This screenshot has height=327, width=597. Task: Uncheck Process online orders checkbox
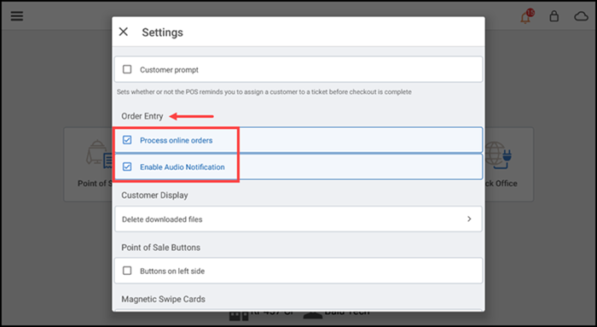(x=127, y=140)
